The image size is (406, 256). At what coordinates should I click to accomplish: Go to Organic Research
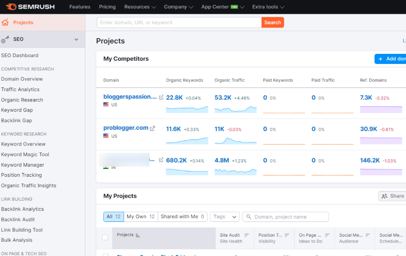click(x=22, y=100)
